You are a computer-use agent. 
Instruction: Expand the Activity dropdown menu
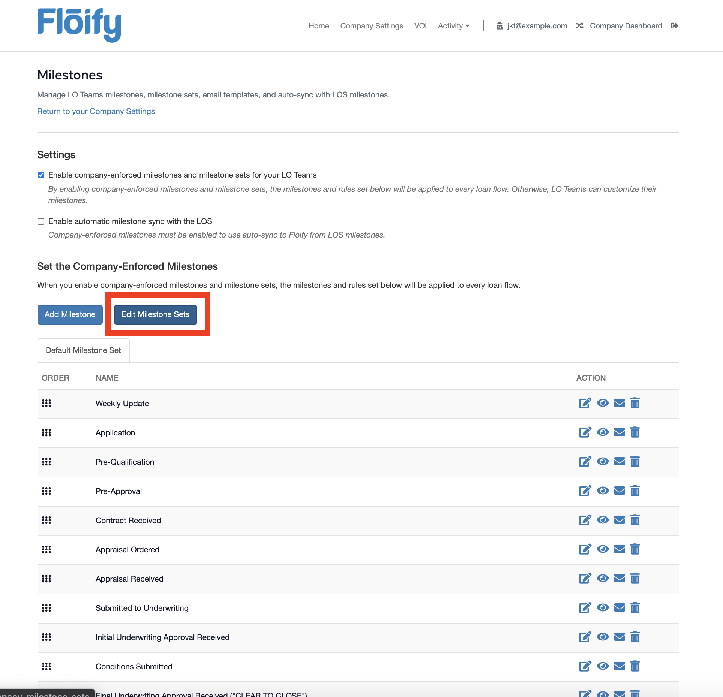[453, 26]
